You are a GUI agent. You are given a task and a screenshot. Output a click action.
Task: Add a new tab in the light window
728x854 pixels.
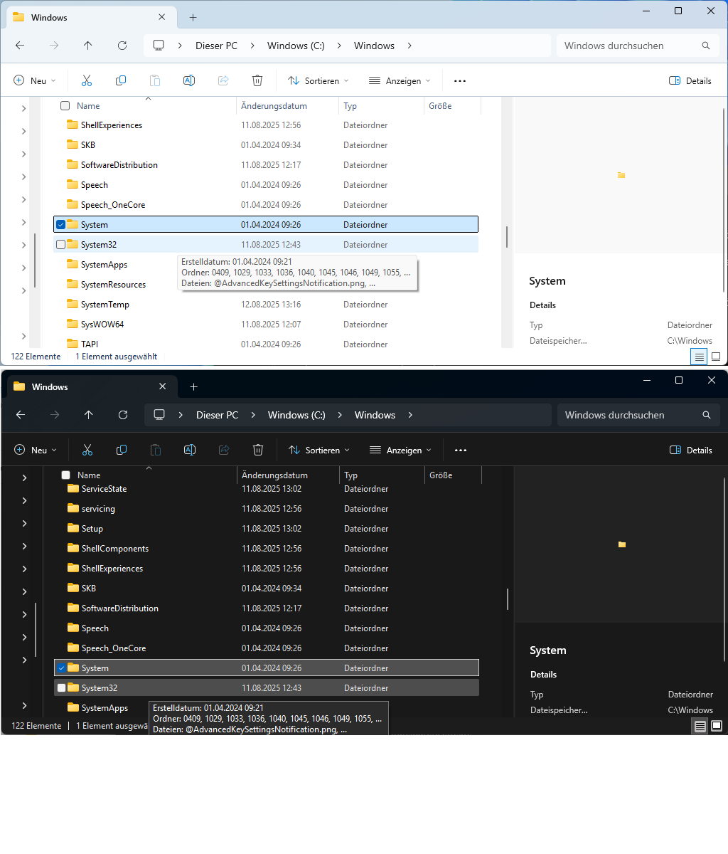pyautogui.click(x=193, y=17)
